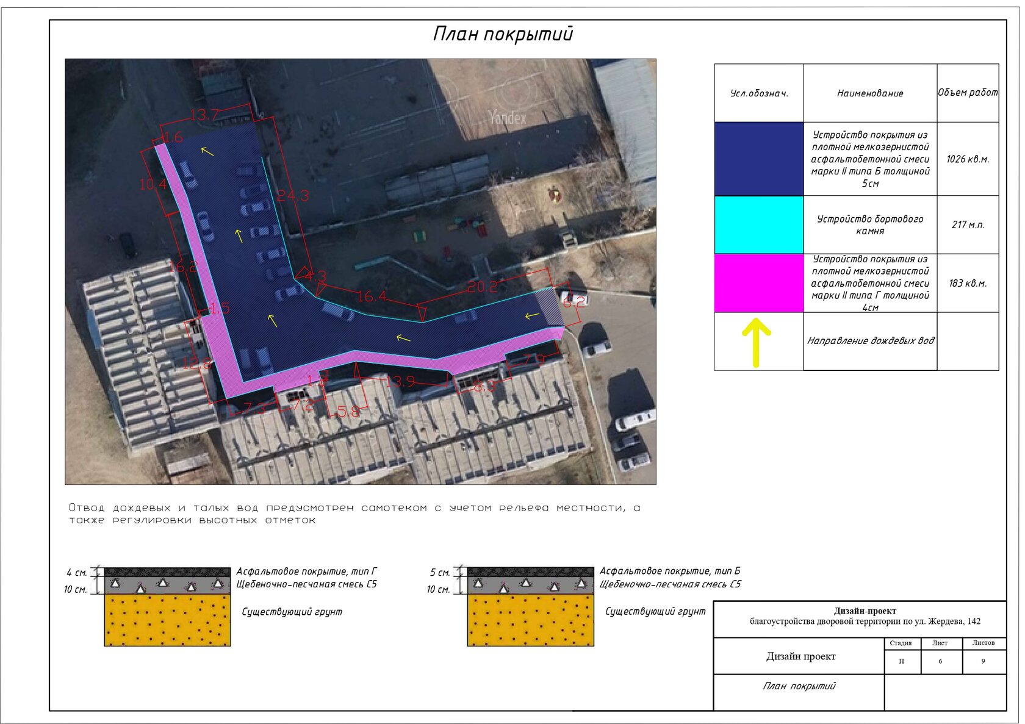The width and height of the screenshot is (1025, 724).
Task: Click the '4 см.' layer thickness label
Action: tap(76, 572)
